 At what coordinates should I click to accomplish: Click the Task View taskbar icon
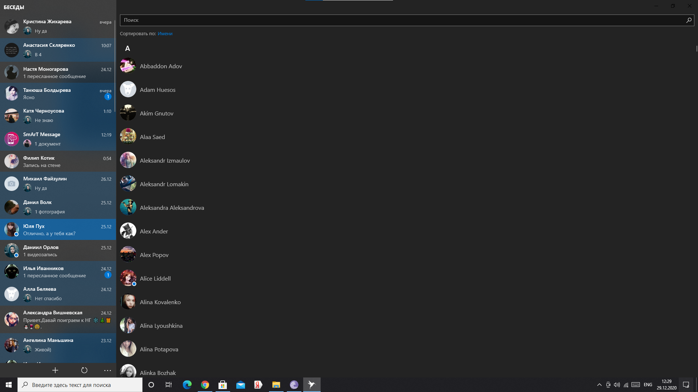pos(169,385)
